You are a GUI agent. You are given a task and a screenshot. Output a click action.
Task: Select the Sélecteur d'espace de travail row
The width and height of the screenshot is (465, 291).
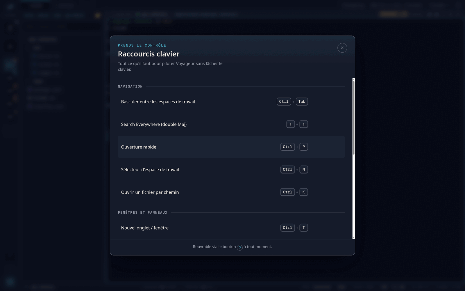click(x=231, y=169)
